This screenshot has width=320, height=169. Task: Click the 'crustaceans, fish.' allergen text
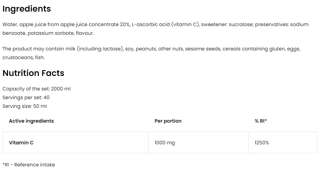pyautogui.click(x=23, y=57)
